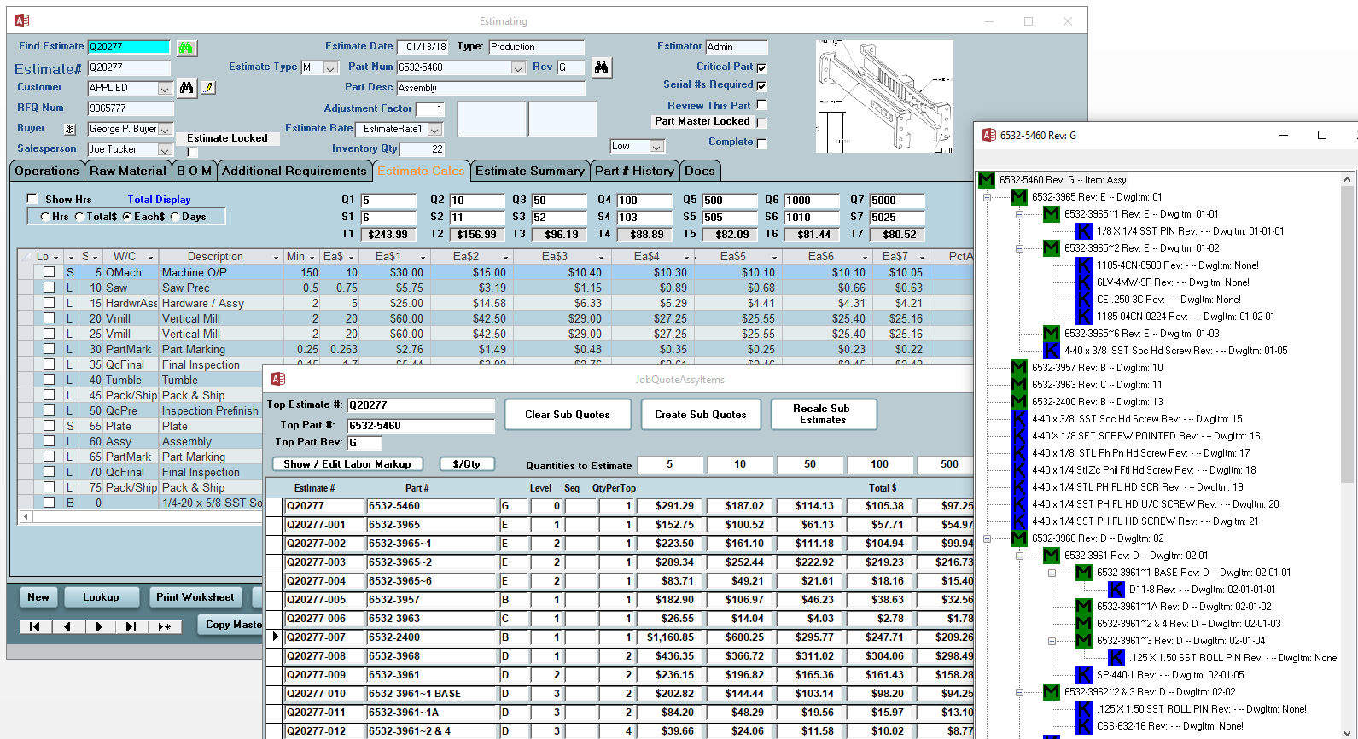The width and height of the screenshot is (1358, 739).
Task: Click the binoculars search icon beside Customer
Action: tap(186, 88)
